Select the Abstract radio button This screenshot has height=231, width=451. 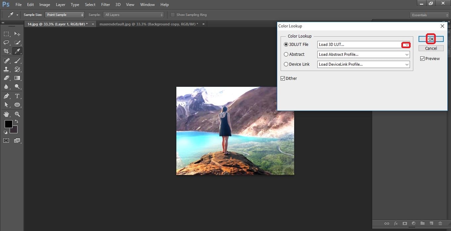pos(286,54)
